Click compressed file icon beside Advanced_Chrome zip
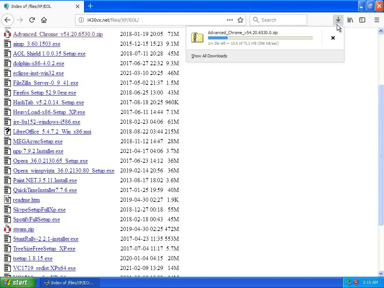 click(7, 34)
